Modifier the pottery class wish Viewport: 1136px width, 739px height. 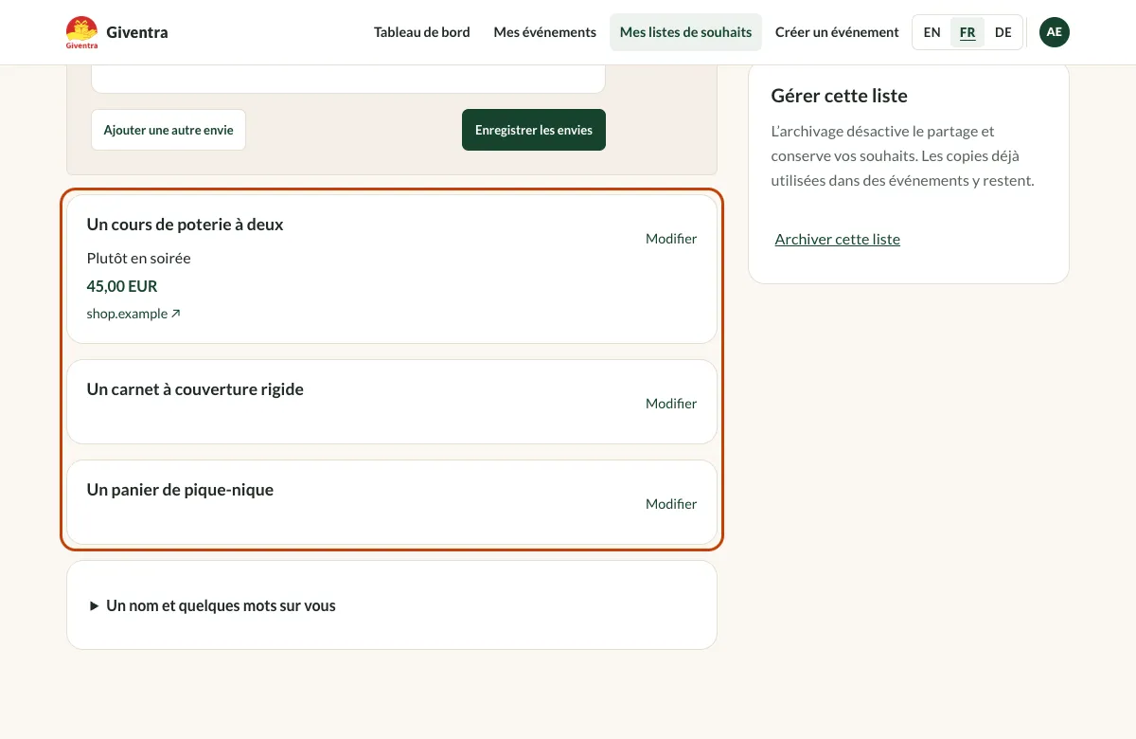(x=671, y=239)
